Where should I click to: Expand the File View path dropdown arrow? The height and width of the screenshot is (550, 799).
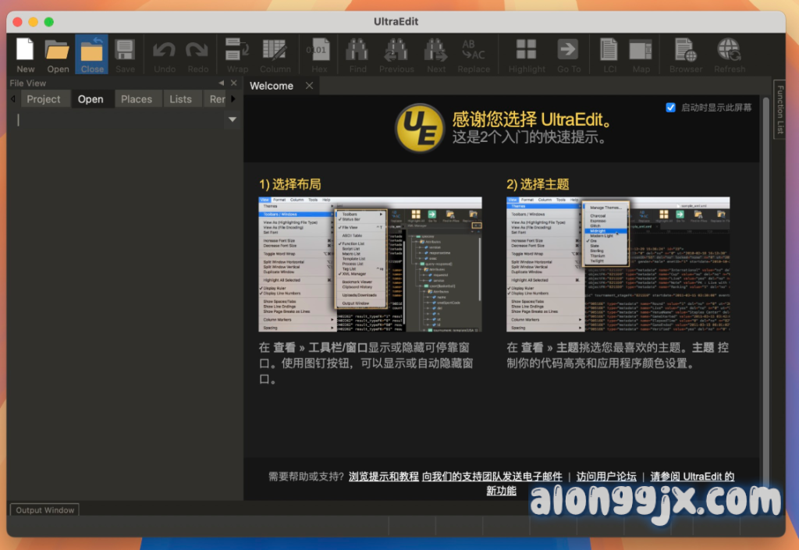tap(232, 119)
